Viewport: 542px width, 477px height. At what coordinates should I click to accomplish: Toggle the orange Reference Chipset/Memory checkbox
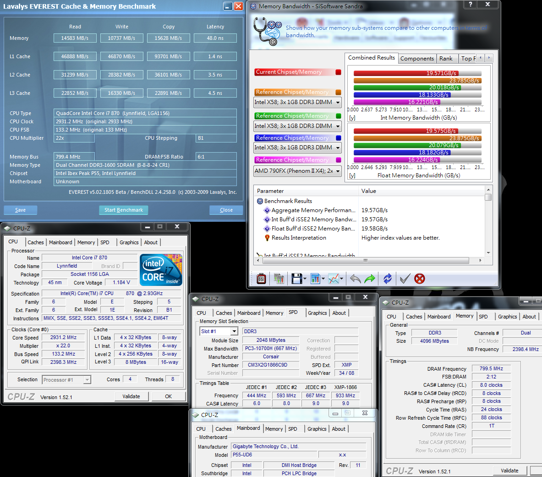pos(338,92)
